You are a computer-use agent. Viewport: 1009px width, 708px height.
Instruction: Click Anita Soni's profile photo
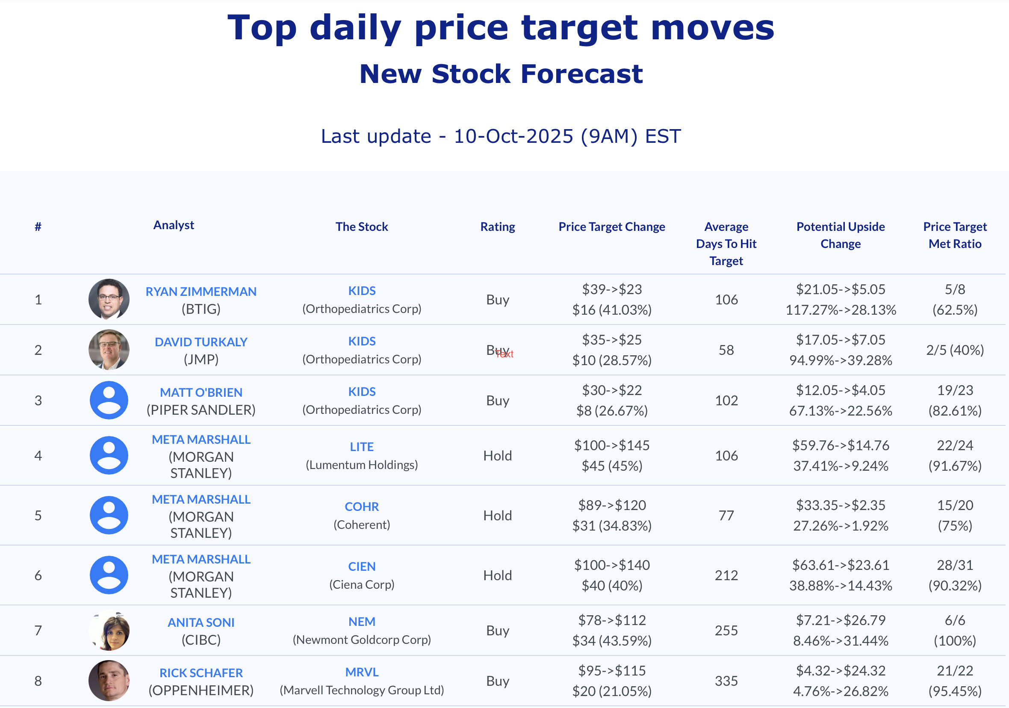click(109, 630)
